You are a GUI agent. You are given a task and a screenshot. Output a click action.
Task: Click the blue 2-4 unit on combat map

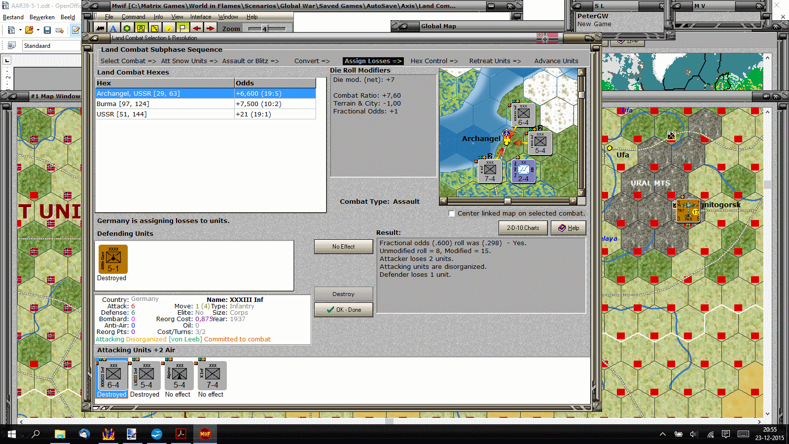click(x=523, y=171)
